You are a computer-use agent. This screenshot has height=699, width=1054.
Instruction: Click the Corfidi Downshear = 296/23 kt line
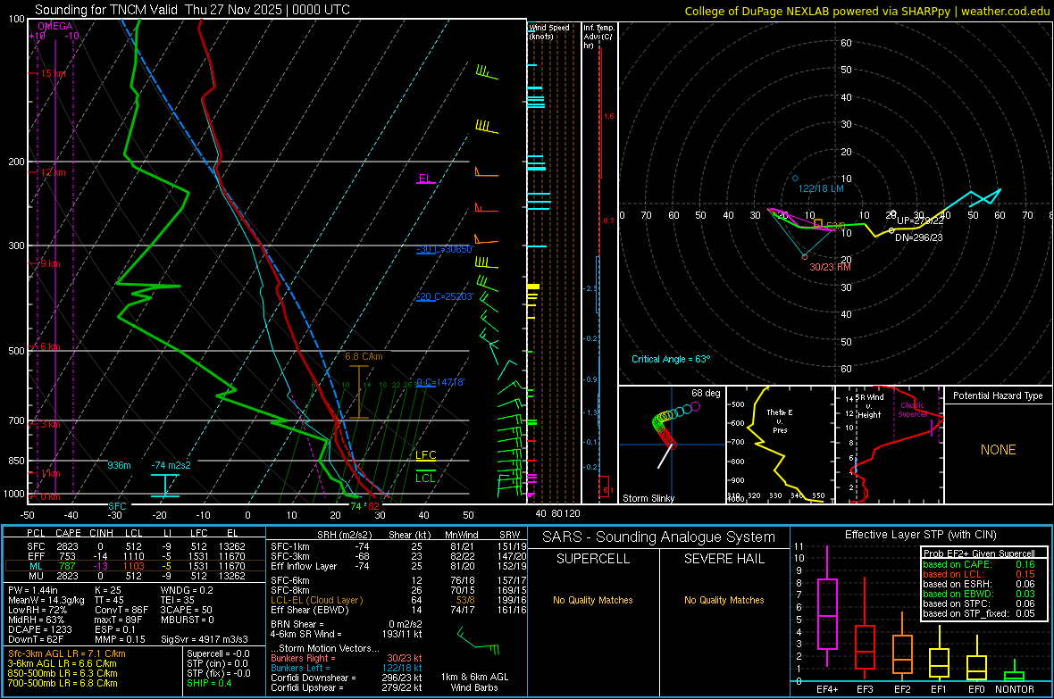pos(347,678)
